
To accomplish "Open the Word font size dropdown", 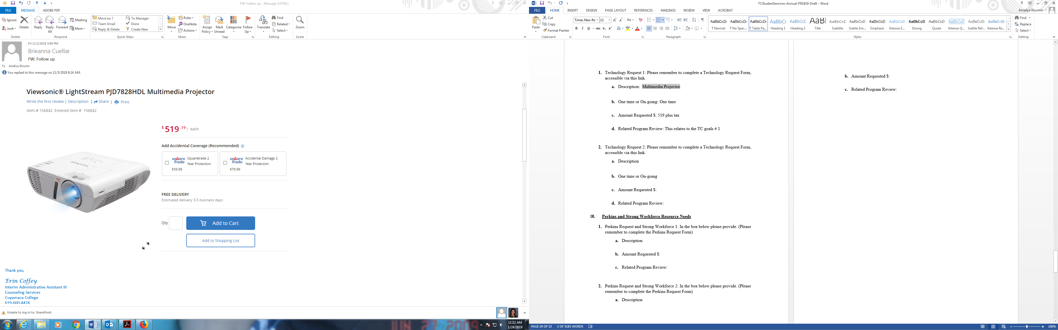I will click(609, 20).
